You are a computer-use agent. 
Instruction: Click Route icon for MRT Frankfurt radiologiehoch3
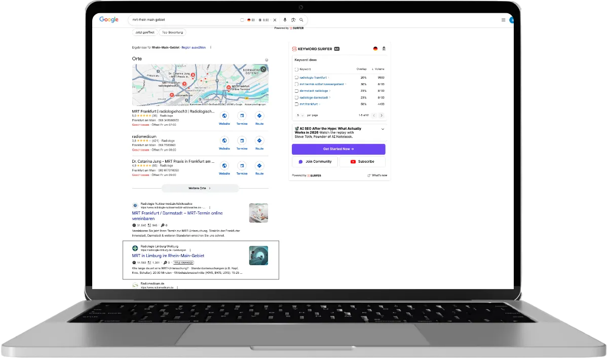click(259, 116)
